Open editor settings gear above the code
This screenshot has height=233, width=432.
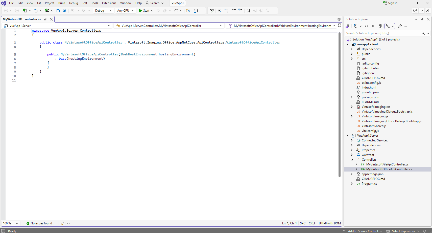[339, 19]
